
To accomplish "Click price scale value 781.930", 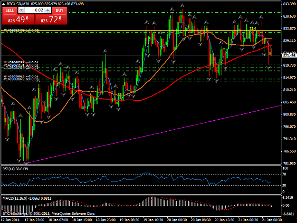I will click(289, 163).
